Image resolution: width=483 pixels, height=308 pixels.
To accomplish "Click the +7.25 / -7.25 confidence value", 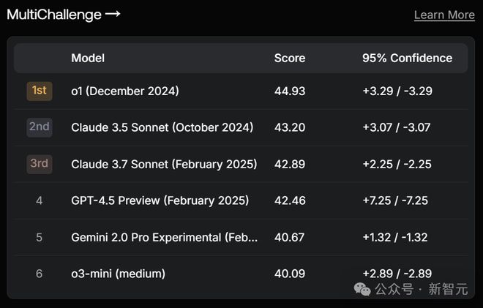I will [395, 200].
